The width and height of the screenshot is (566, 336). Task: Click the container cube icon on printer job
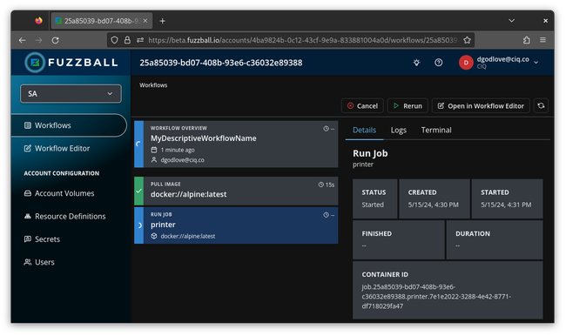(x=154, y=236)
